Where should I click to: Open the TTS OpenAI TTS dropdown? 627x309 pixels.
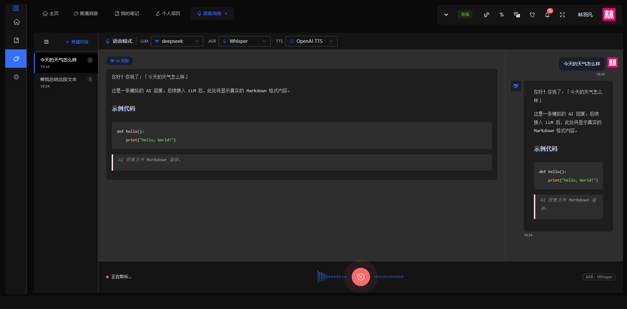coord(312,41)
